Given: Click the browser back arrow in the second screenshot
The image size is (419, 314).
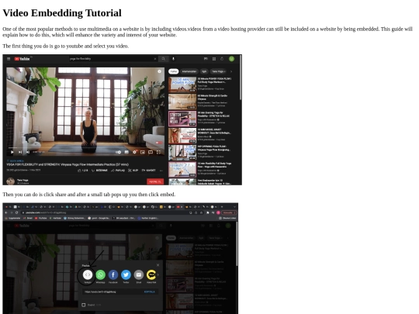Looking at the screenshot, I should pyautogui.click(x=6, y=212).
